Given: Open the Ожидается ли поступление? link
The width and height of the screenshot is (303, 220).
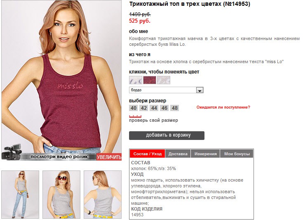Looking at the screenshot, I should pyautogui.click(x=223, y=107).
